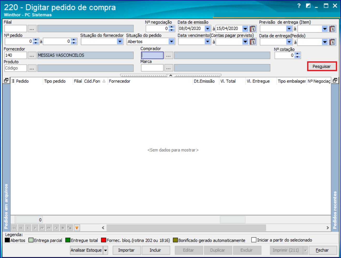Click the Importar button
The image size is (341, 258).
(x=127, y=250)
